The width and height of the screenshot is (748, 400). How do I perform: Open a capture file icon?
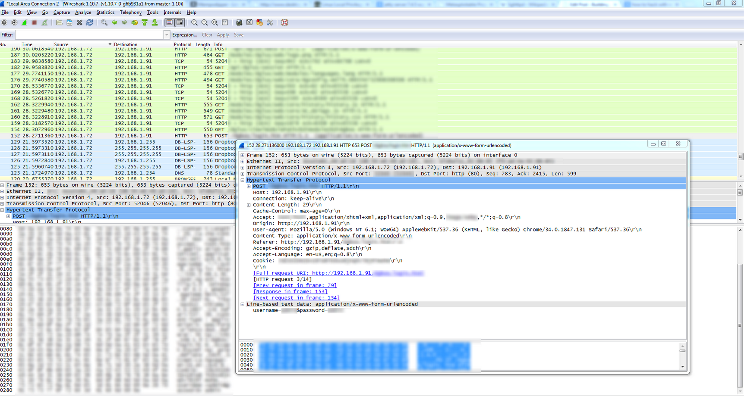[59, 22]
